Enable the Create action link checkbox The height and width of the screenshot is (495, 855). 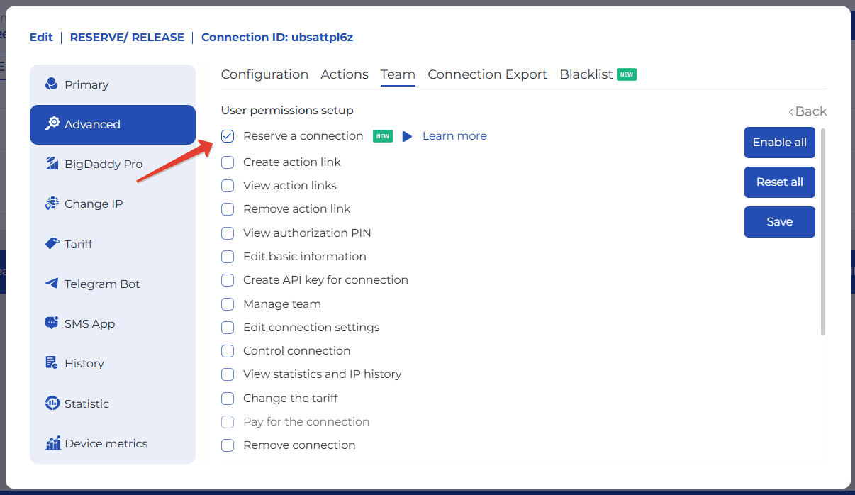[228, 162]
